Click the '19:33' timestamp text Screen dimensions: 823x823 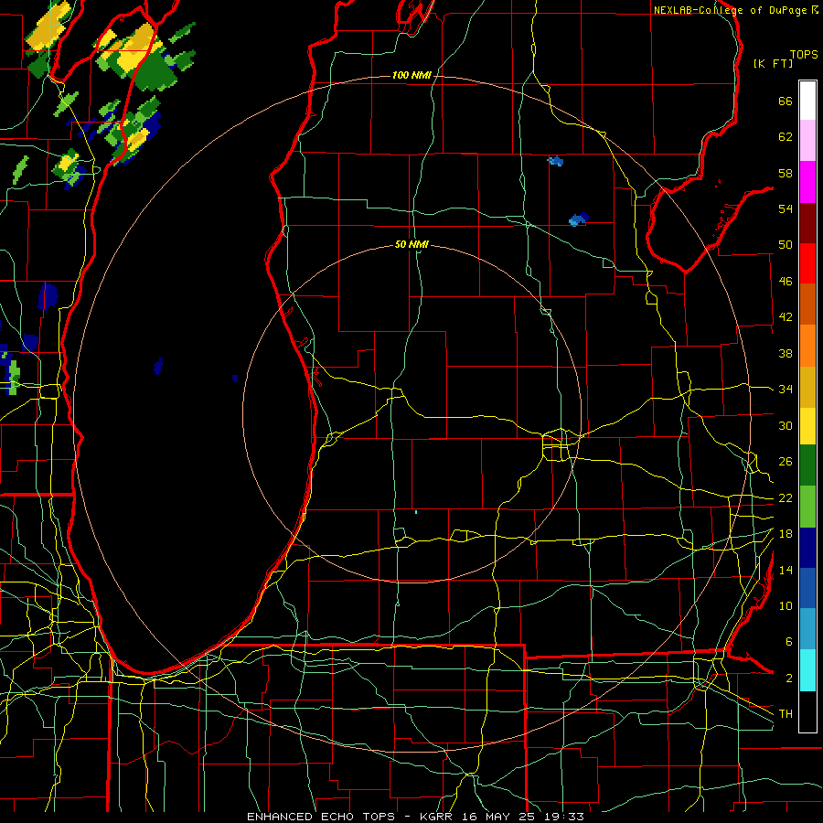[x=565, y=817]
